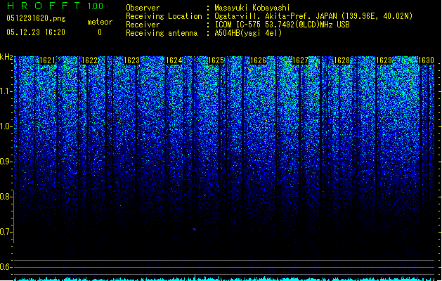Select the file name 0512231620.png
Image resolution: width=442 pixels, height=281 pixels.
coord(36,18)
